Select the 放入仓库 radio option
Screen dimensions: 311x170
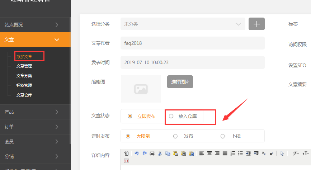[171, 116]
